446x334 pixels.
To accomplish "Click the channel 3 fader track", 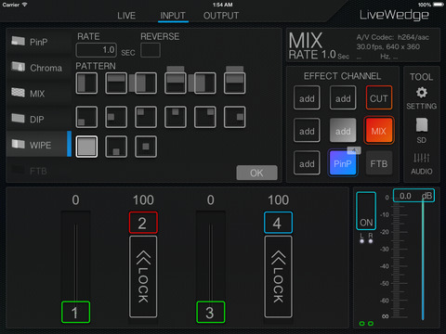I will (x=211, y=257).
